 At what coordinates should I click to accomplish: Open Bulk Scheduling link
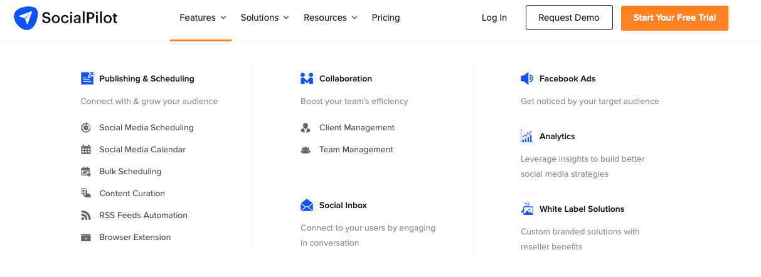point(130,171)
